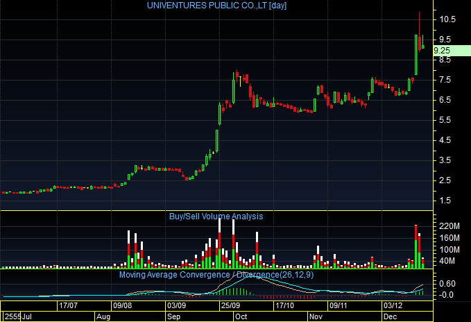Viewport: 471px width, 322px height.
Task: Select the 17/10 date marker
Action: coord(284,305)
